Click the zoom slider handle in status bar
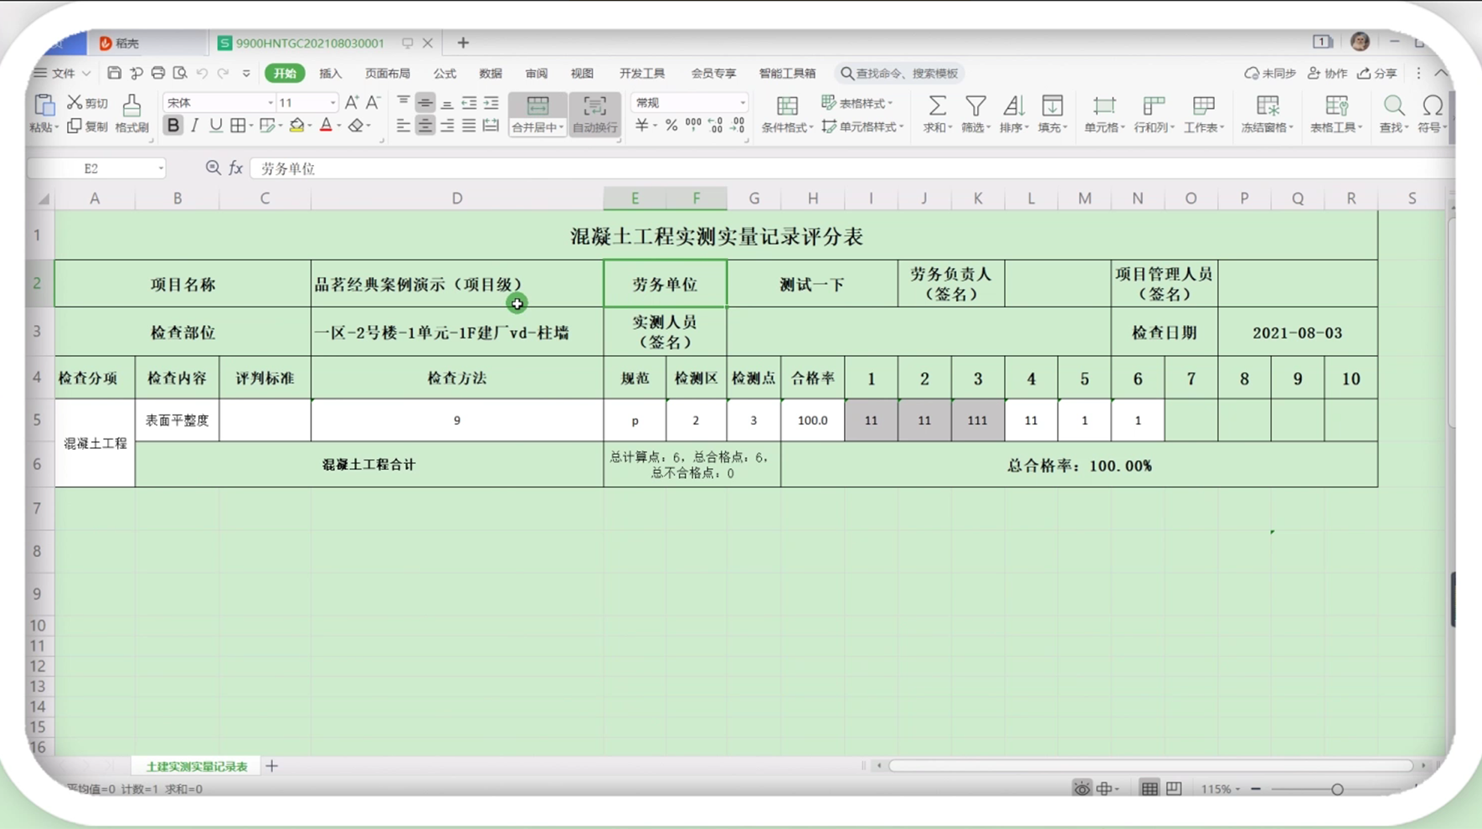This screenshot has width=1482, height=829. click(x=1337, y=789)
